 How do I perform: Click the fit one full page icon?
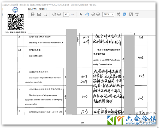click(x=125, y=14)
